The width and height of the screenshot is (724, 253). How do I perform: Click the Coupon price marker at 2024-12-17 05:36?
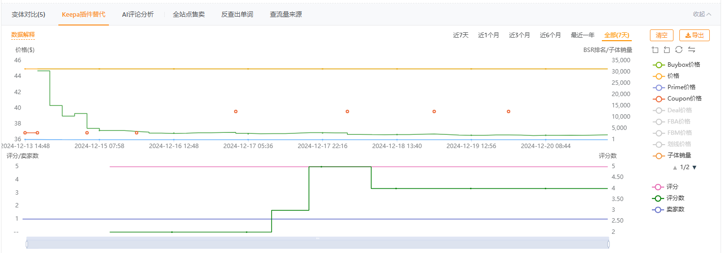[235, 111]
